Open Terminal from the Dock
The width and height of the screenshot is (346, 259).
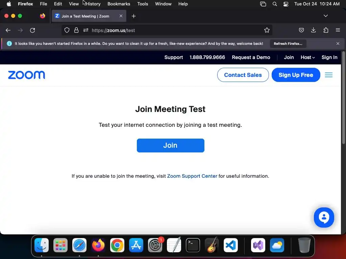[193, 245]
